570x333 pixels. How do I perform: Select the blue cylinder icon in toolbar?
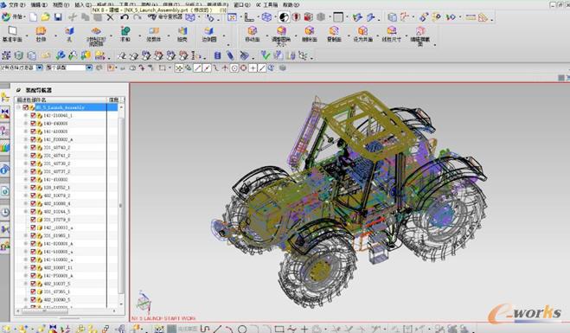coord(217,55)
